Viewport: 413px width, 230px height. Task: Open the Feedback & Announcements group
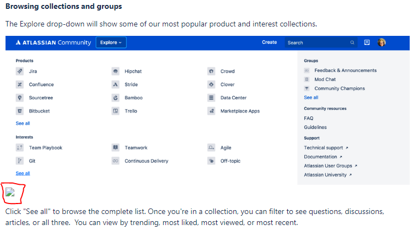coord(345,71)
